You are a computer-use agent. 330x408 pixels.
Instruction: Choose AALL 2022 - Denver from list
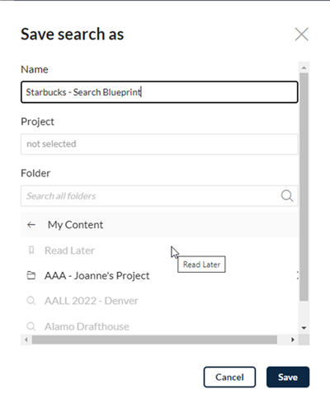(x=159, y=301)
